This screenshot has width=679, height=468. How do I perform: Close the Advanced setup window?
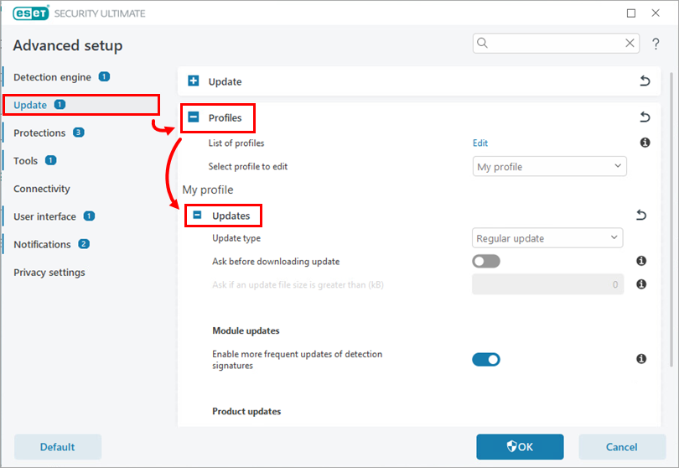pos(656,13)
